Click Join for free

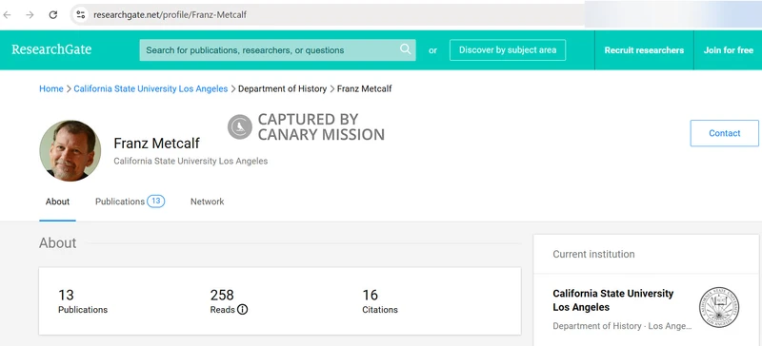click(x=728, y=50)
